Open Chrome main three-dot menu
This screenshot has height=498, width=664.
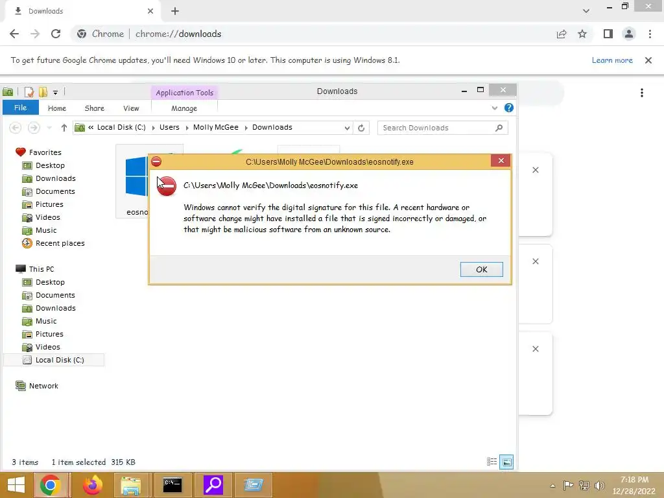(650, 34)
